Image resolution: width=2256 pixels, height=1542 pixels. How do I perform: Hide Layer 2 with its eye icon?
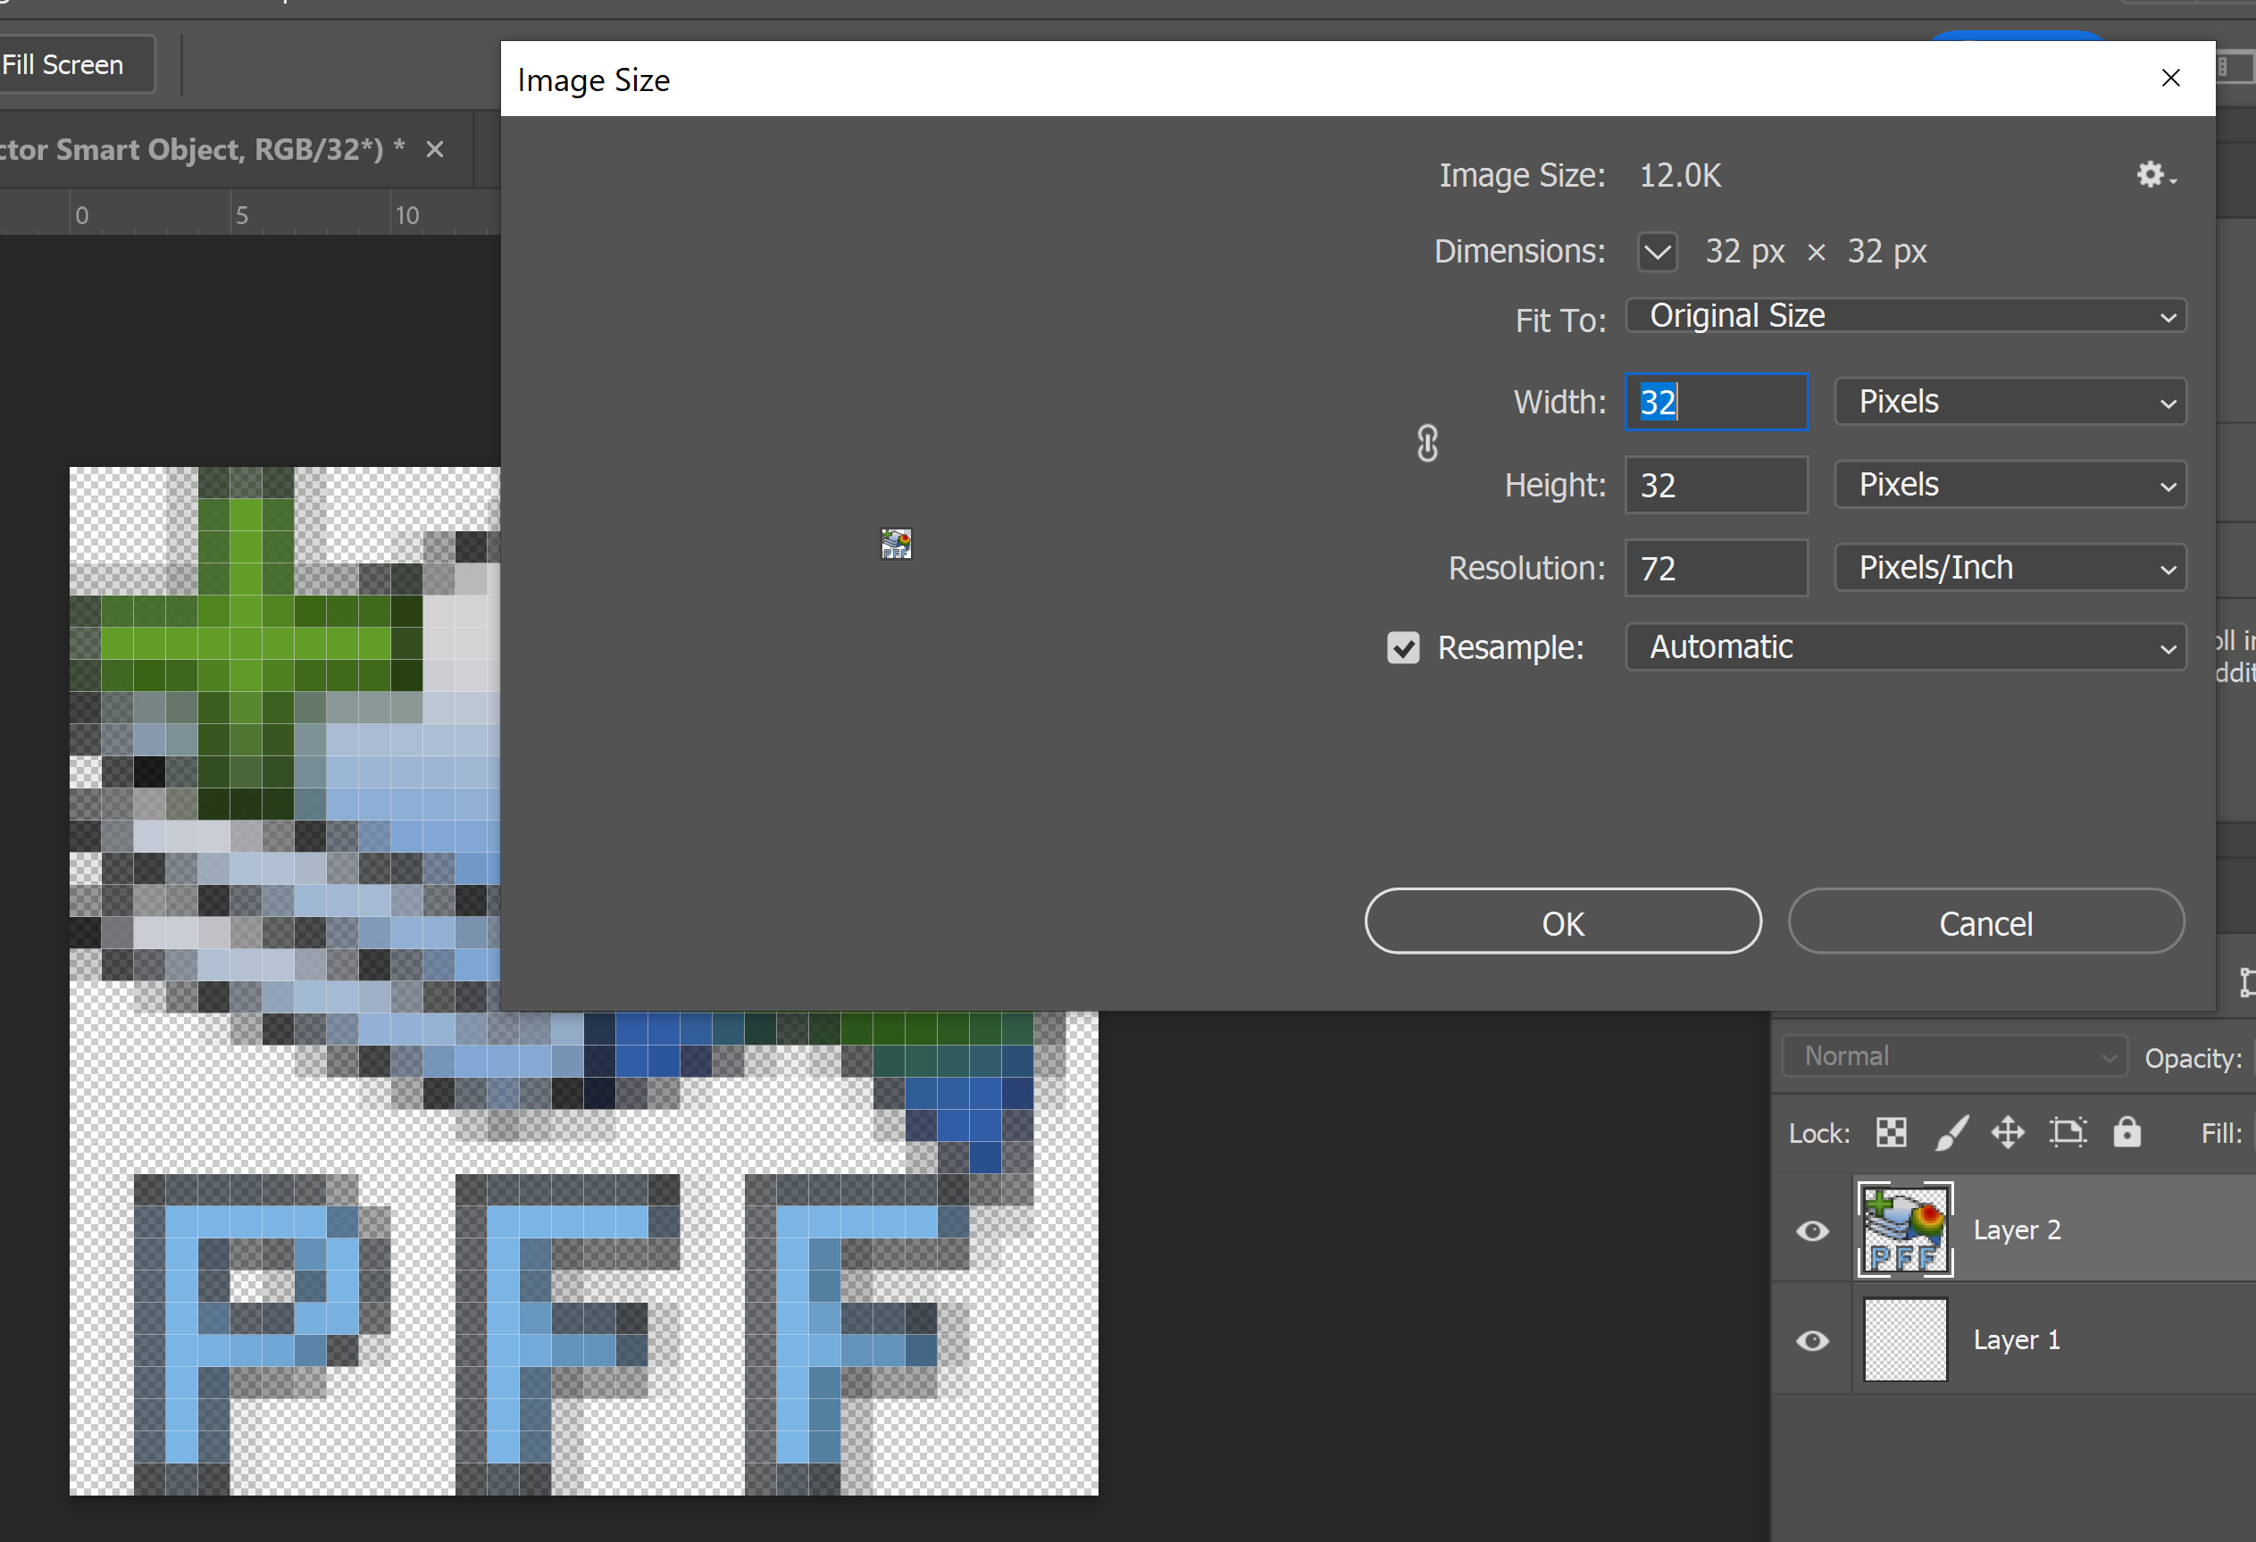[1811, 1230]
